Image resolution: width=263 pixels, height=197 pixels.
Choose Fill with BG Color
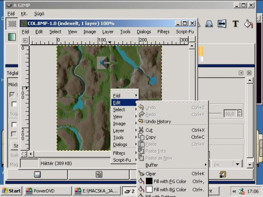(173, 190)
